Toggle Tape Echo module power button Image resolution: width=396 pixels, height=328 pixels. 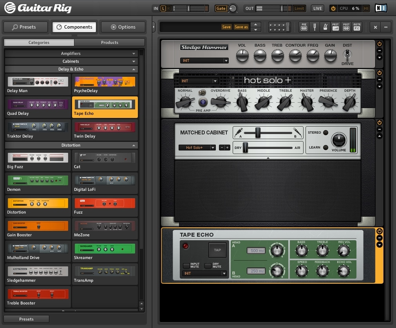point(379,231)
